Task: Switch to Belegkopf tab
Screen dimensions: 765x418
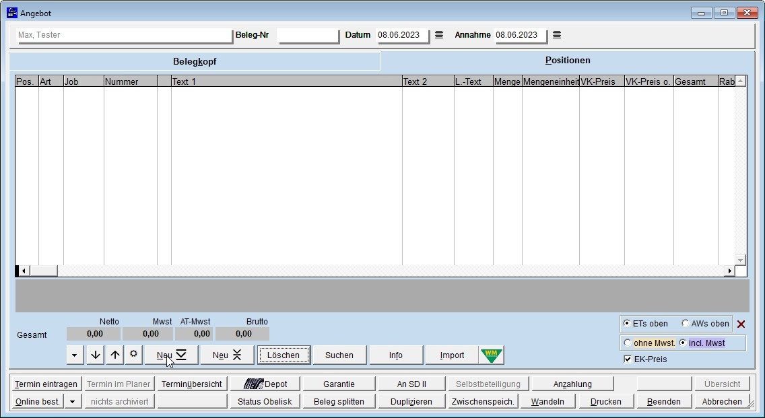Action: tap(195, 61)
